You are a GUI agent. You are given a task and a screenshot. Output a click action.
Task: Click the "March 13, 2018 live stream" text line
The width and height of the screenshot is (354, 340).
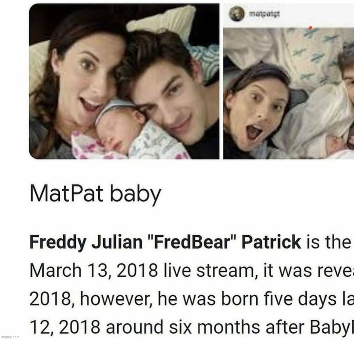[x=142, y=271]
